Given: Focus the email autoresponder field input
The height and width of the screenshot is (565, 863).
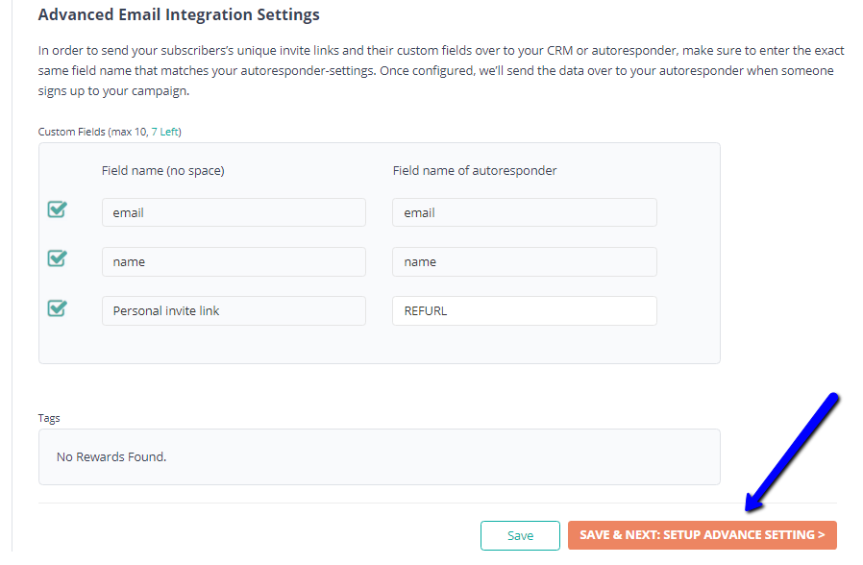Looking at the screenshot, I should click(524, 212).
